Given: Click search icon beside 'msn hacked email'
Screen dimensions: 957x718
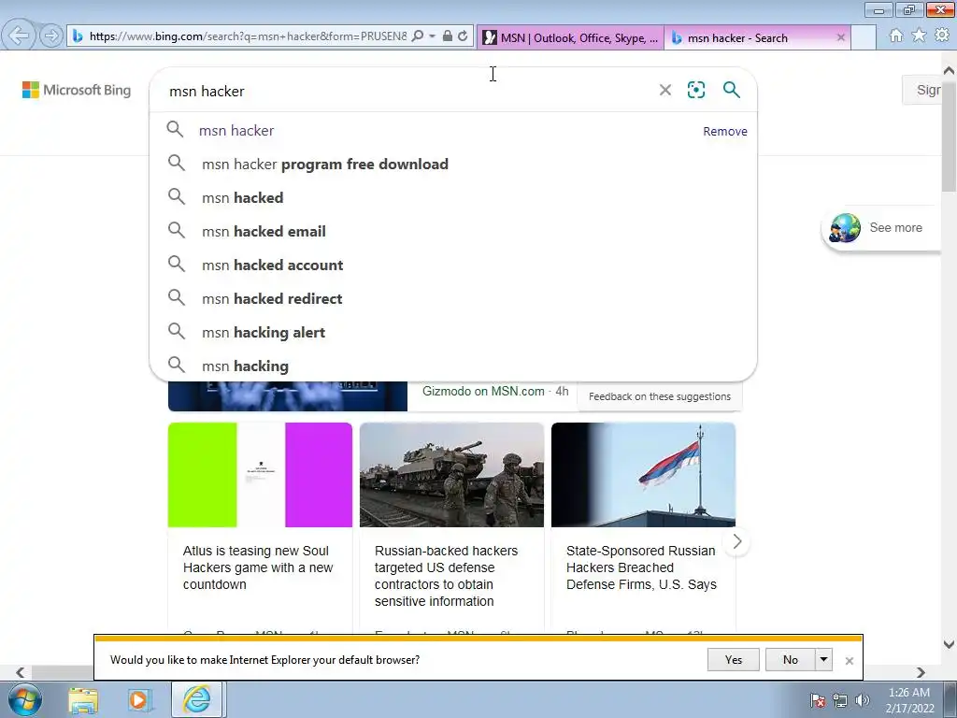Looking at the screenshot, I should [177, 230].
